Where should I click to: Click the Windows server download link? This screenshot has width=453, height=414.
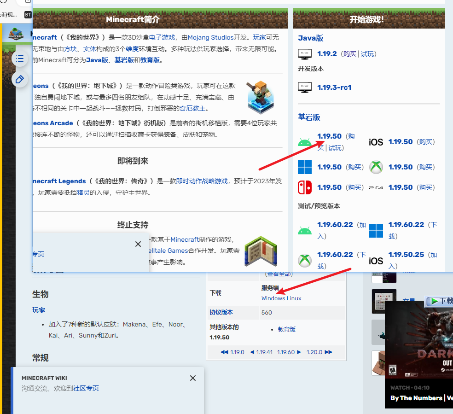[x=273, y=298]
